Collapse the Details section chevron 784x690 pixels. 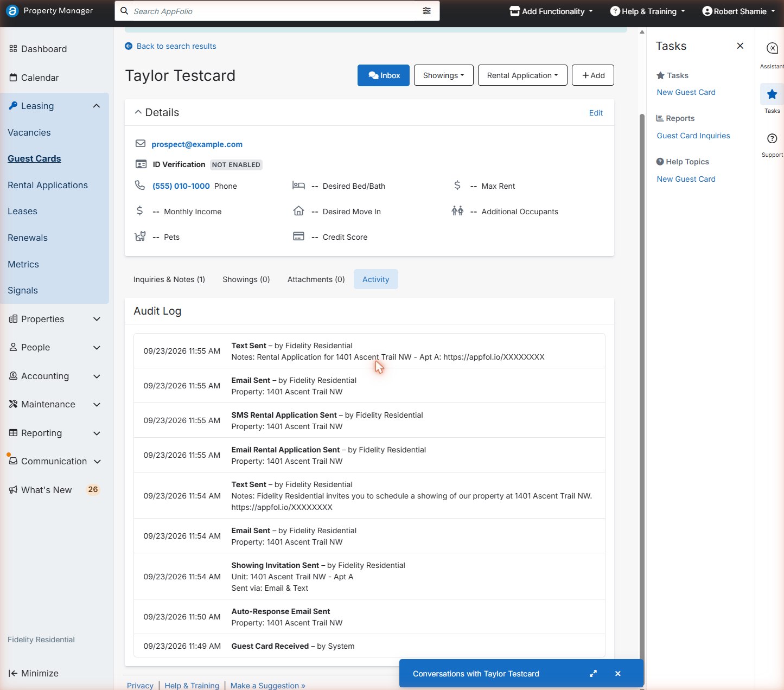coord(138,112)
